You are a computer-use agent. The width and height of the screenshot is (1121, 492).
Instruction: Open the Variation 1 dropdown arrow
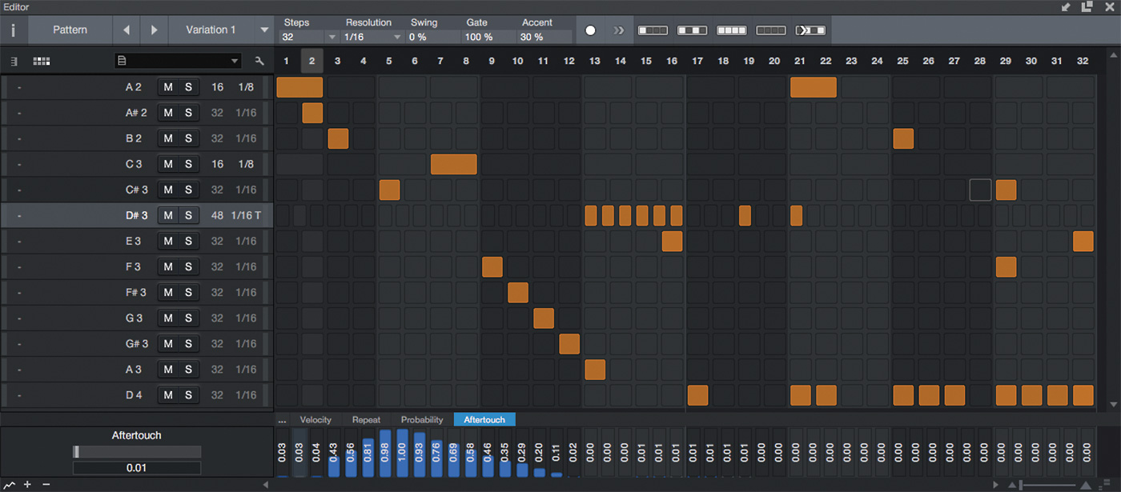(265, 30)
